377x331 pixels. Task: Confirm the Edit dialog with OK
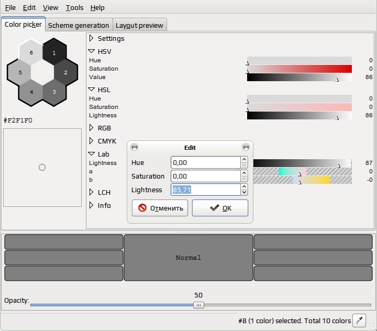click(220, 208)
